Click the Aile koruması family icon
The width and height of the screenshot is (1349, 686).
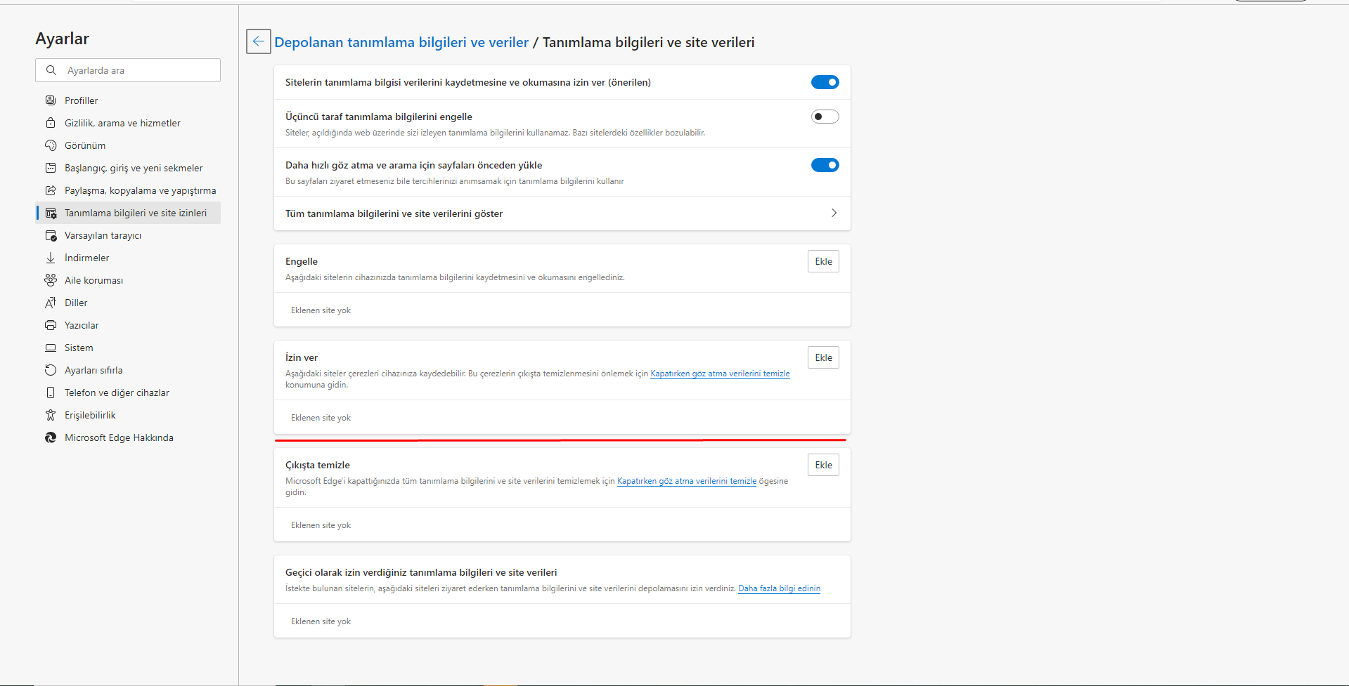(51, 280)
